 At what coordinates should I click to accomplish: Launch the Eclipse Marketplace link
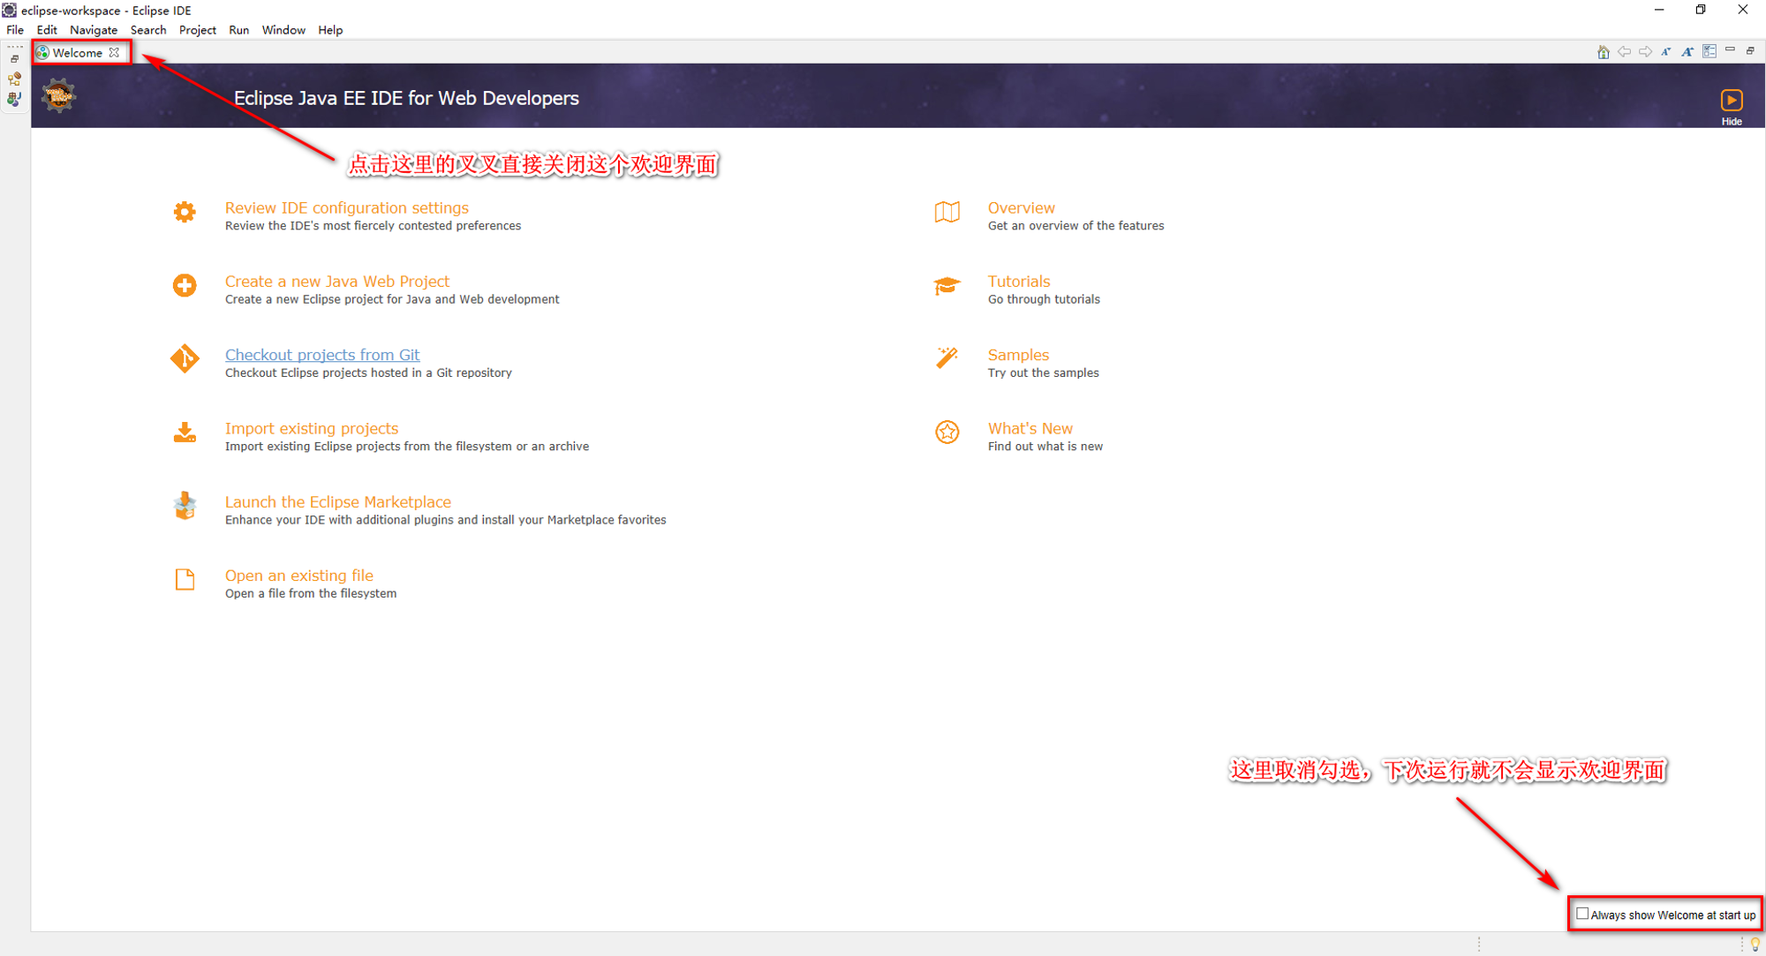(338, 501)
